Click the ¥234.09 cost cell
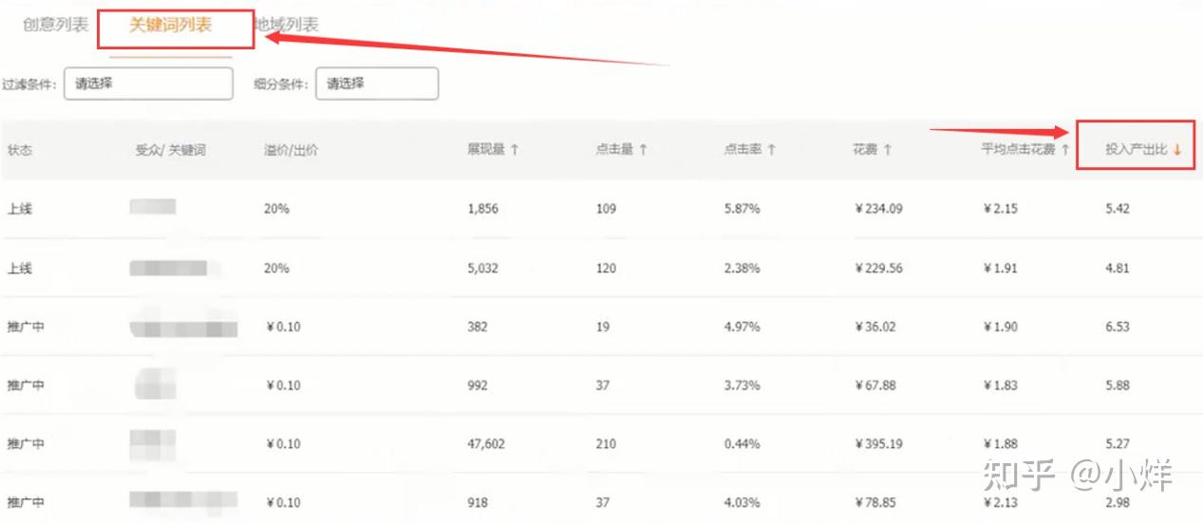 click(877, 209)
